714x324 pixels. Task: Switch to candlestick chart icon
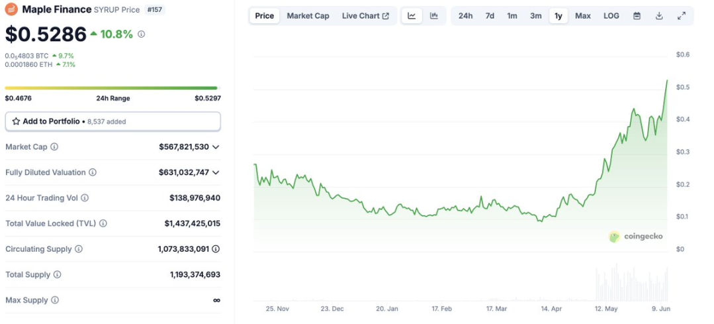coord(434,16)
